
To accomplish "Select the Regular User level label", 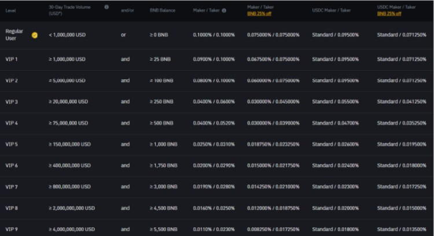I will pos(14,35).
